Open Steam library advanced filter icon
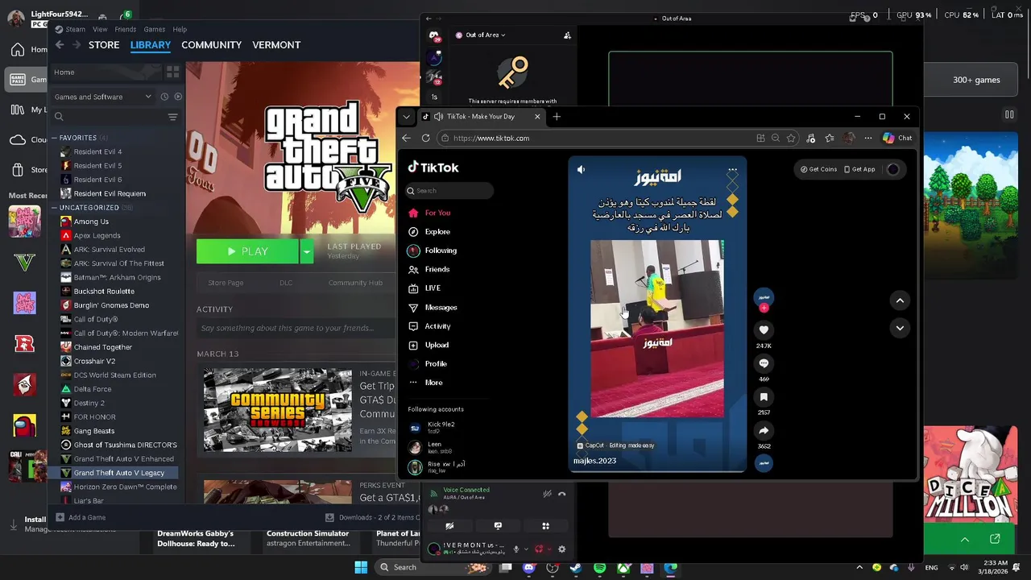 [x=172, y=117]
